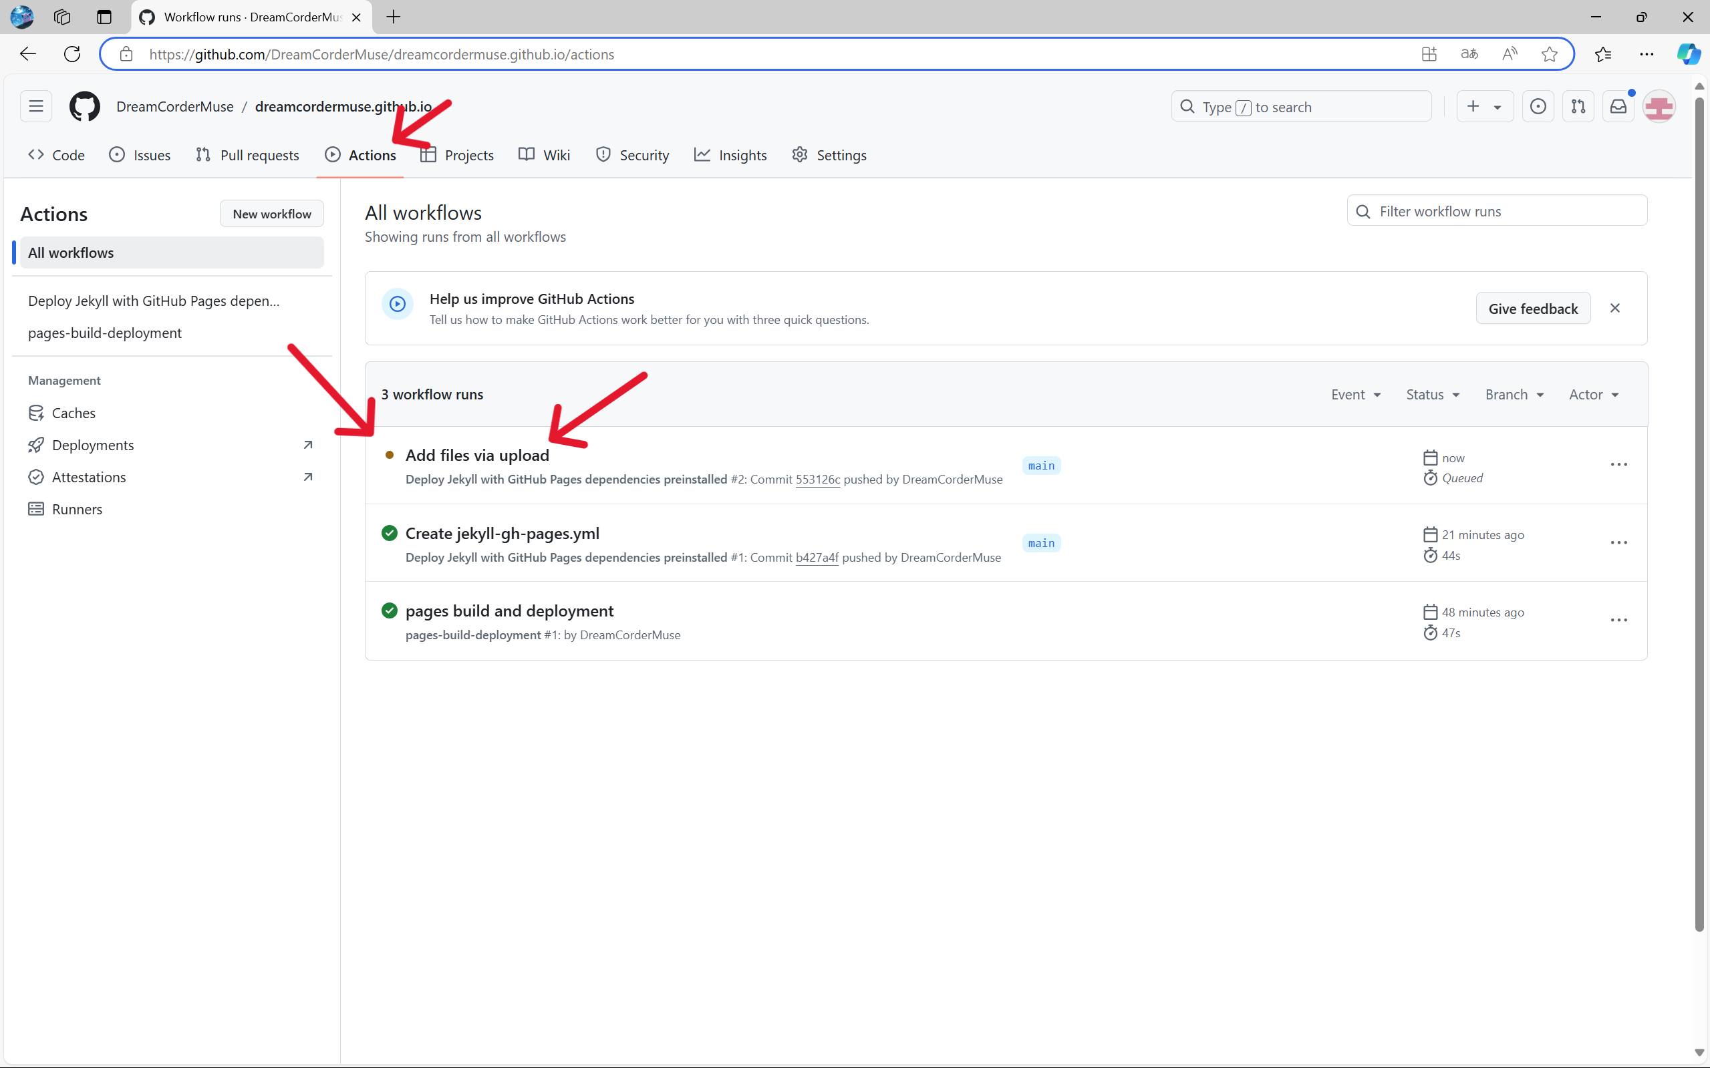
Task: Open the notifications inbox icon
Action: pyautogui.click(x=1618, y=107)
